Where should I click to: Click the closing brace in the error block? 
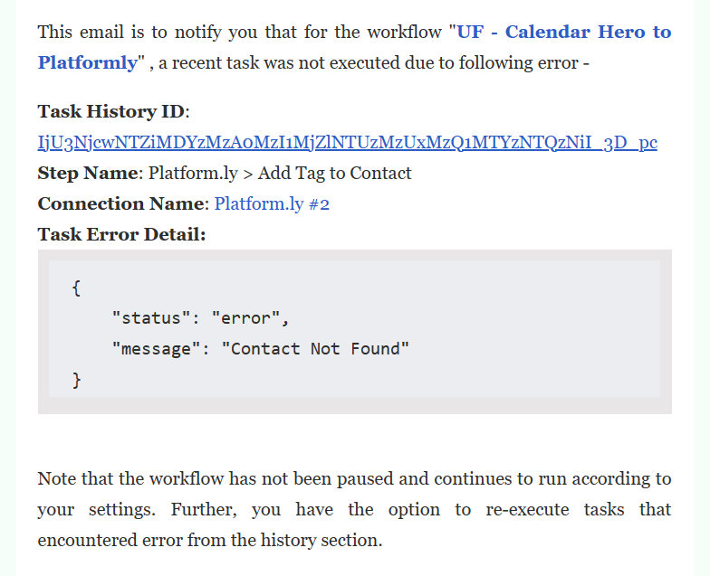click(76, 380)
